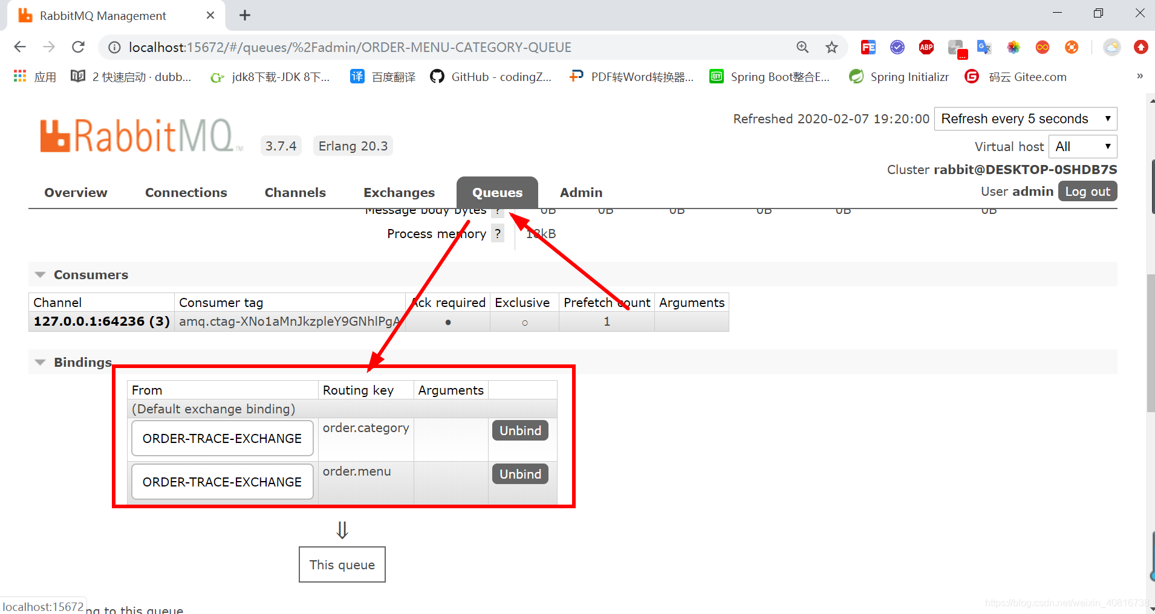Unbind the order.category routing key
The width and height of the screenshot is (1155, 614).
click(520, 430)
